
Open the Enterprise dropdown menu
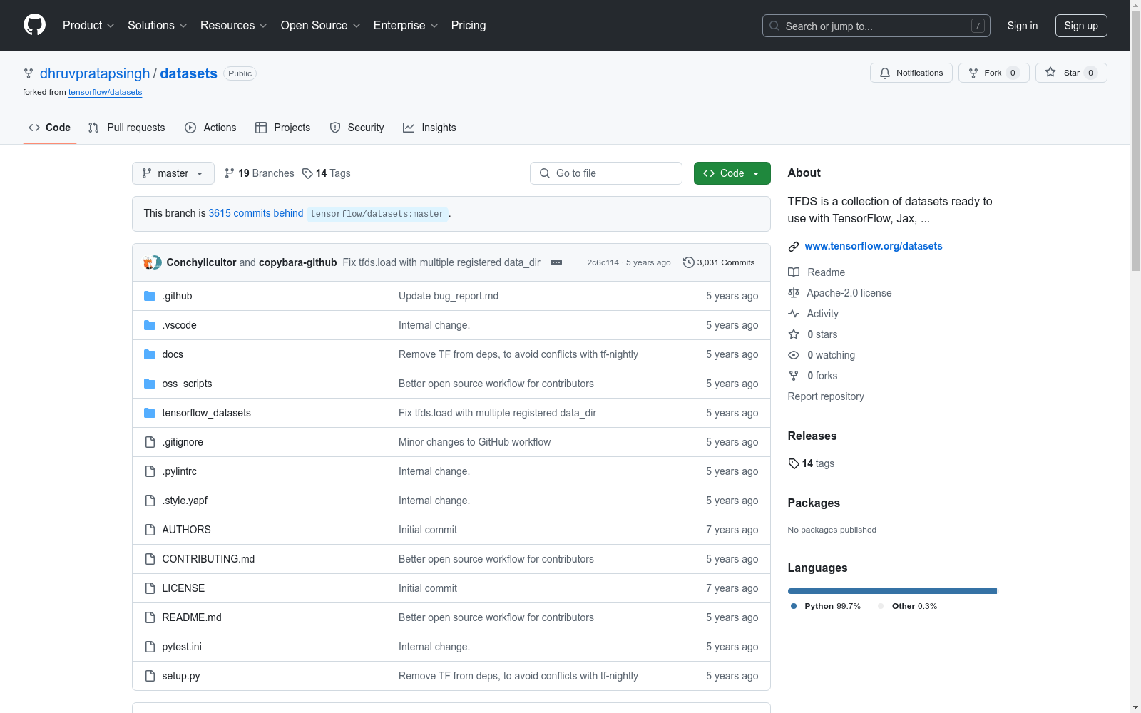coord(406,25)
